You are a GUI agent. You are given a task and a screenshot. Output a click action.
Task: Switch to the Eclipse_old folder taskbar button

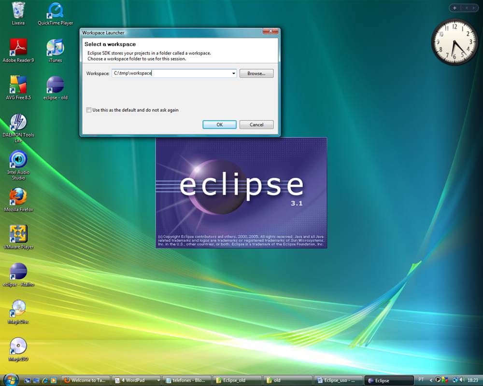coord(237,381)
